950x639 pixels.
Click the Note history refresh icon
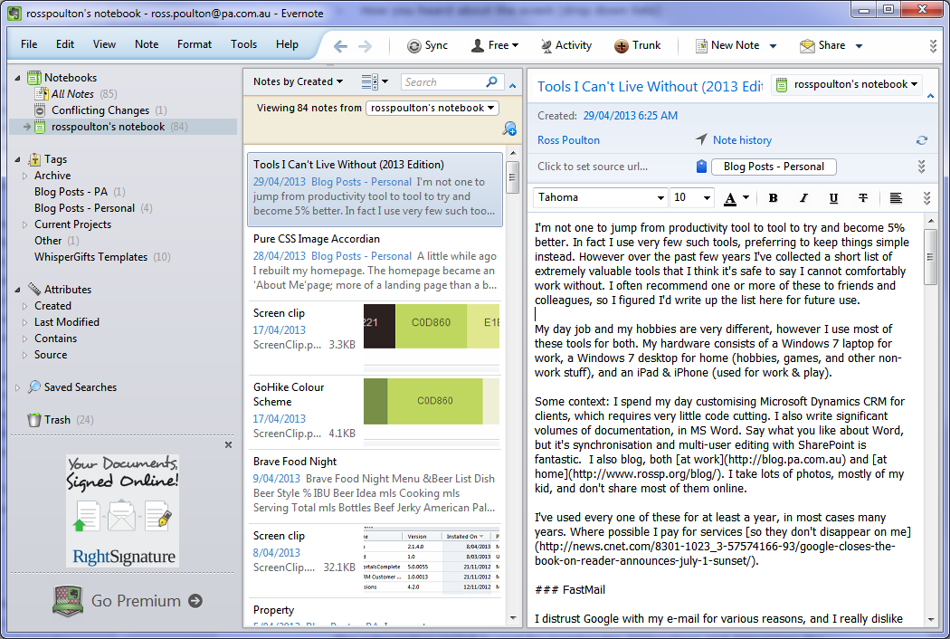(x=921, y=140)
